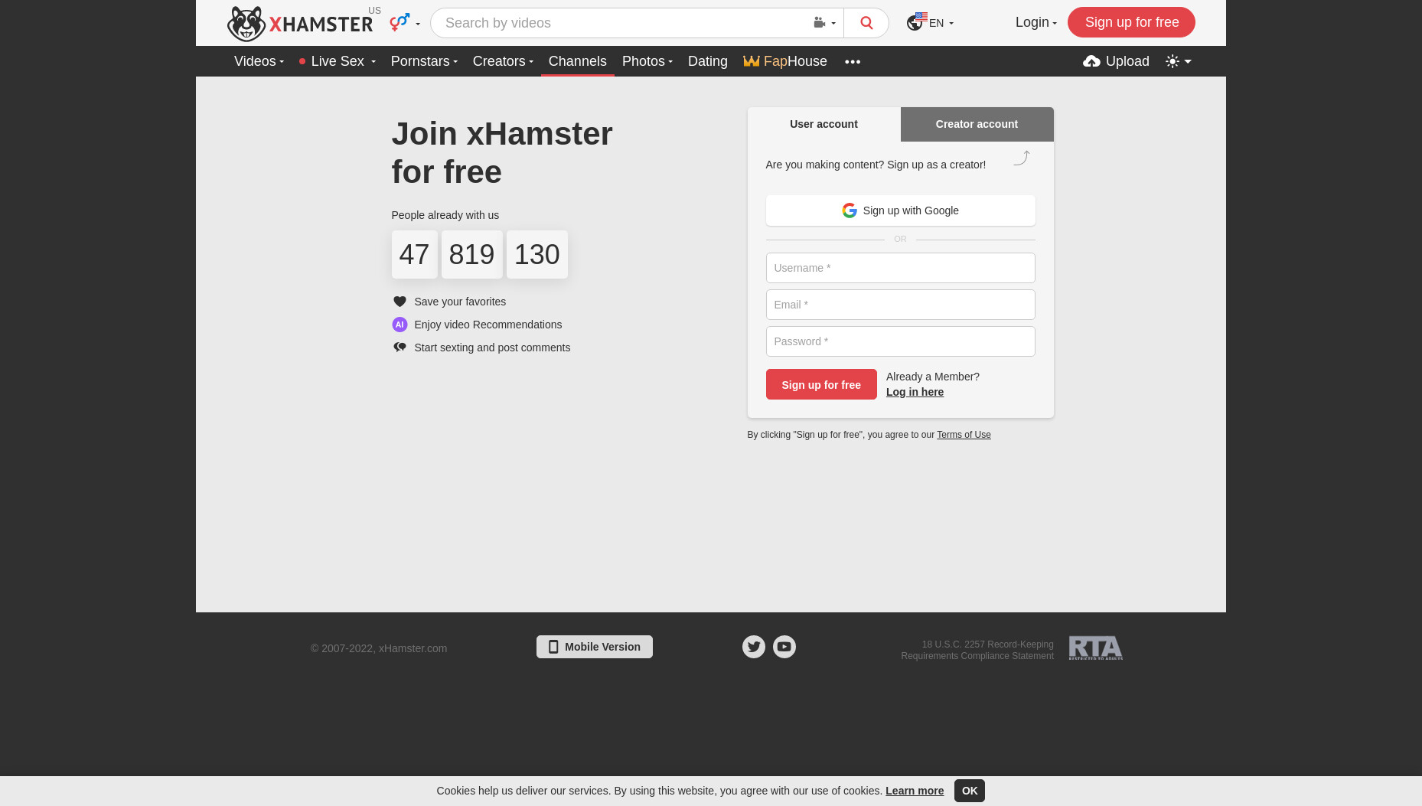The image size is (1422, 806).
Task: Open the brightness theme dropdown
Action: click(1179, 61)
